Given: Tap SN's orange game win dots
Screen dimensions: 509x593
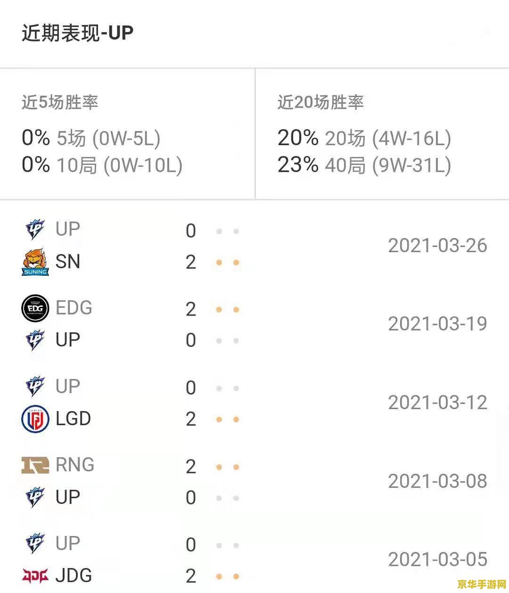Looking at the screenshot, I should pos(228,263).
